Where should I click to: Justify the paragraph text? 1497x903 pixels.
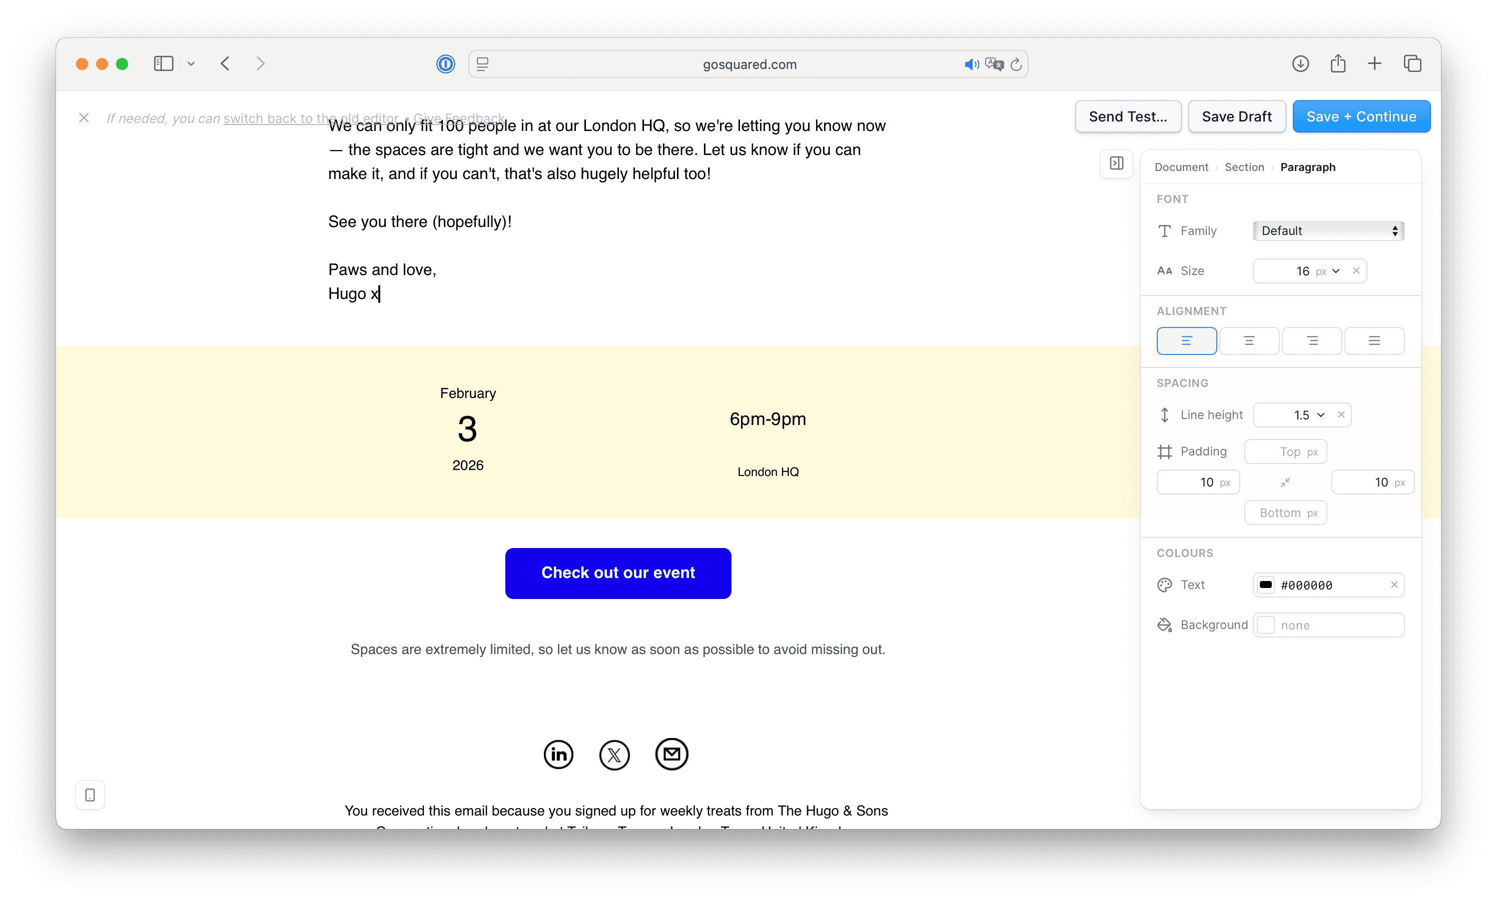coord(1374,340)
